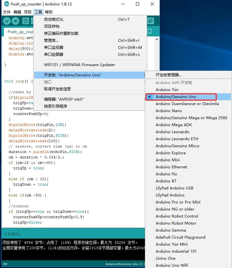Screen dimensions: 232x268
Task: Click the Verify checkmark toolbar icon
Action: 7,21
